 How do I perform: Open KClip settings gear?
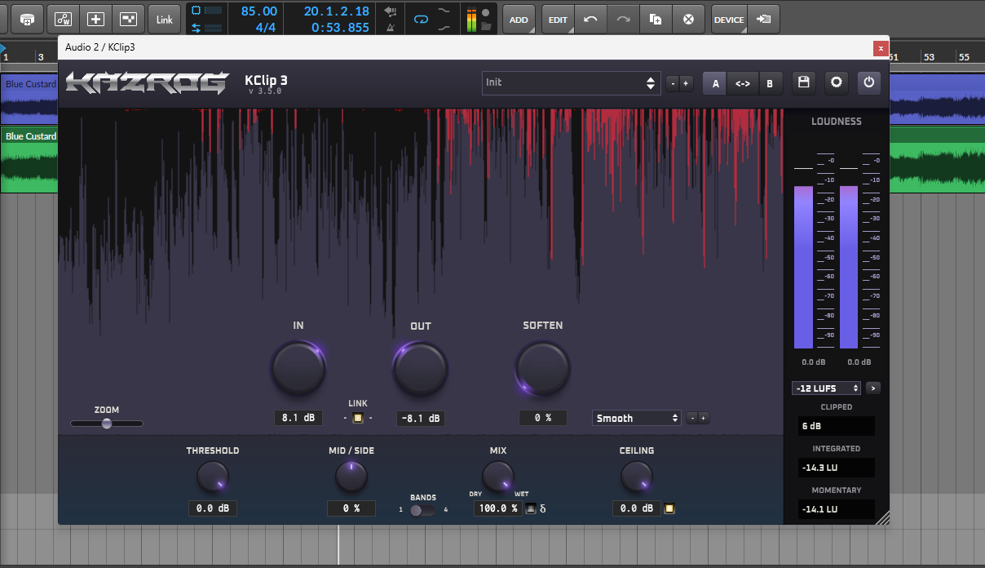click(x=836, y=82)
